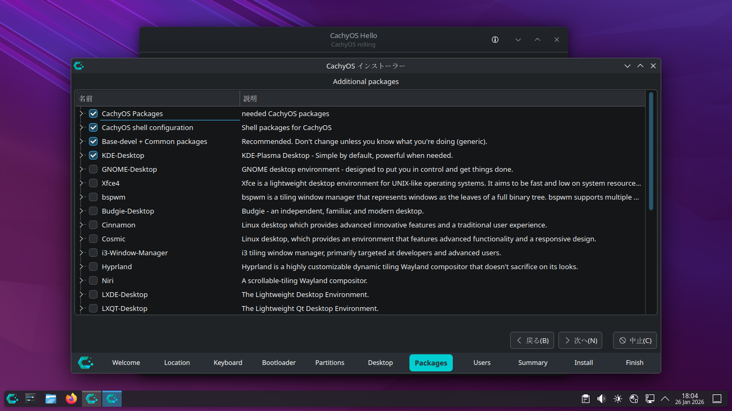Check the Xfce4 checkbox

93,183
